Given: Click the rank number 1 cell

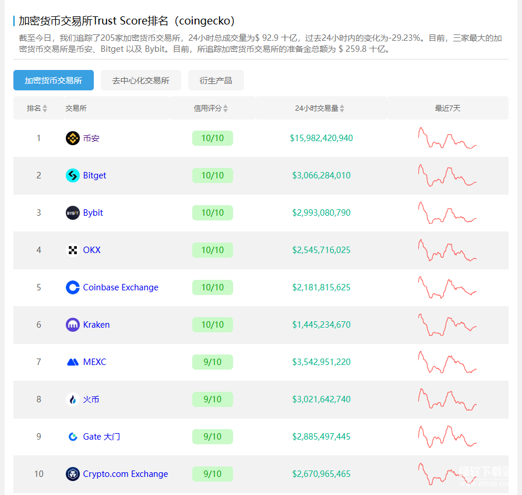Looking at the screenshot, I should 38,138.
